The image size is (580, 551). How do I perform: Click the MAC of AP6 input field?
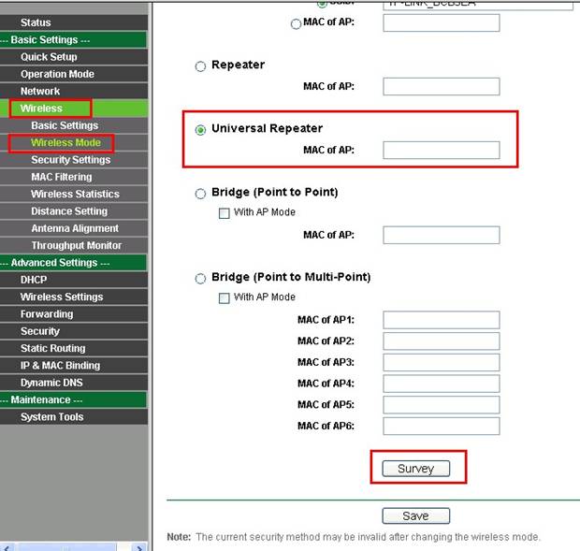tap(441, 427)
